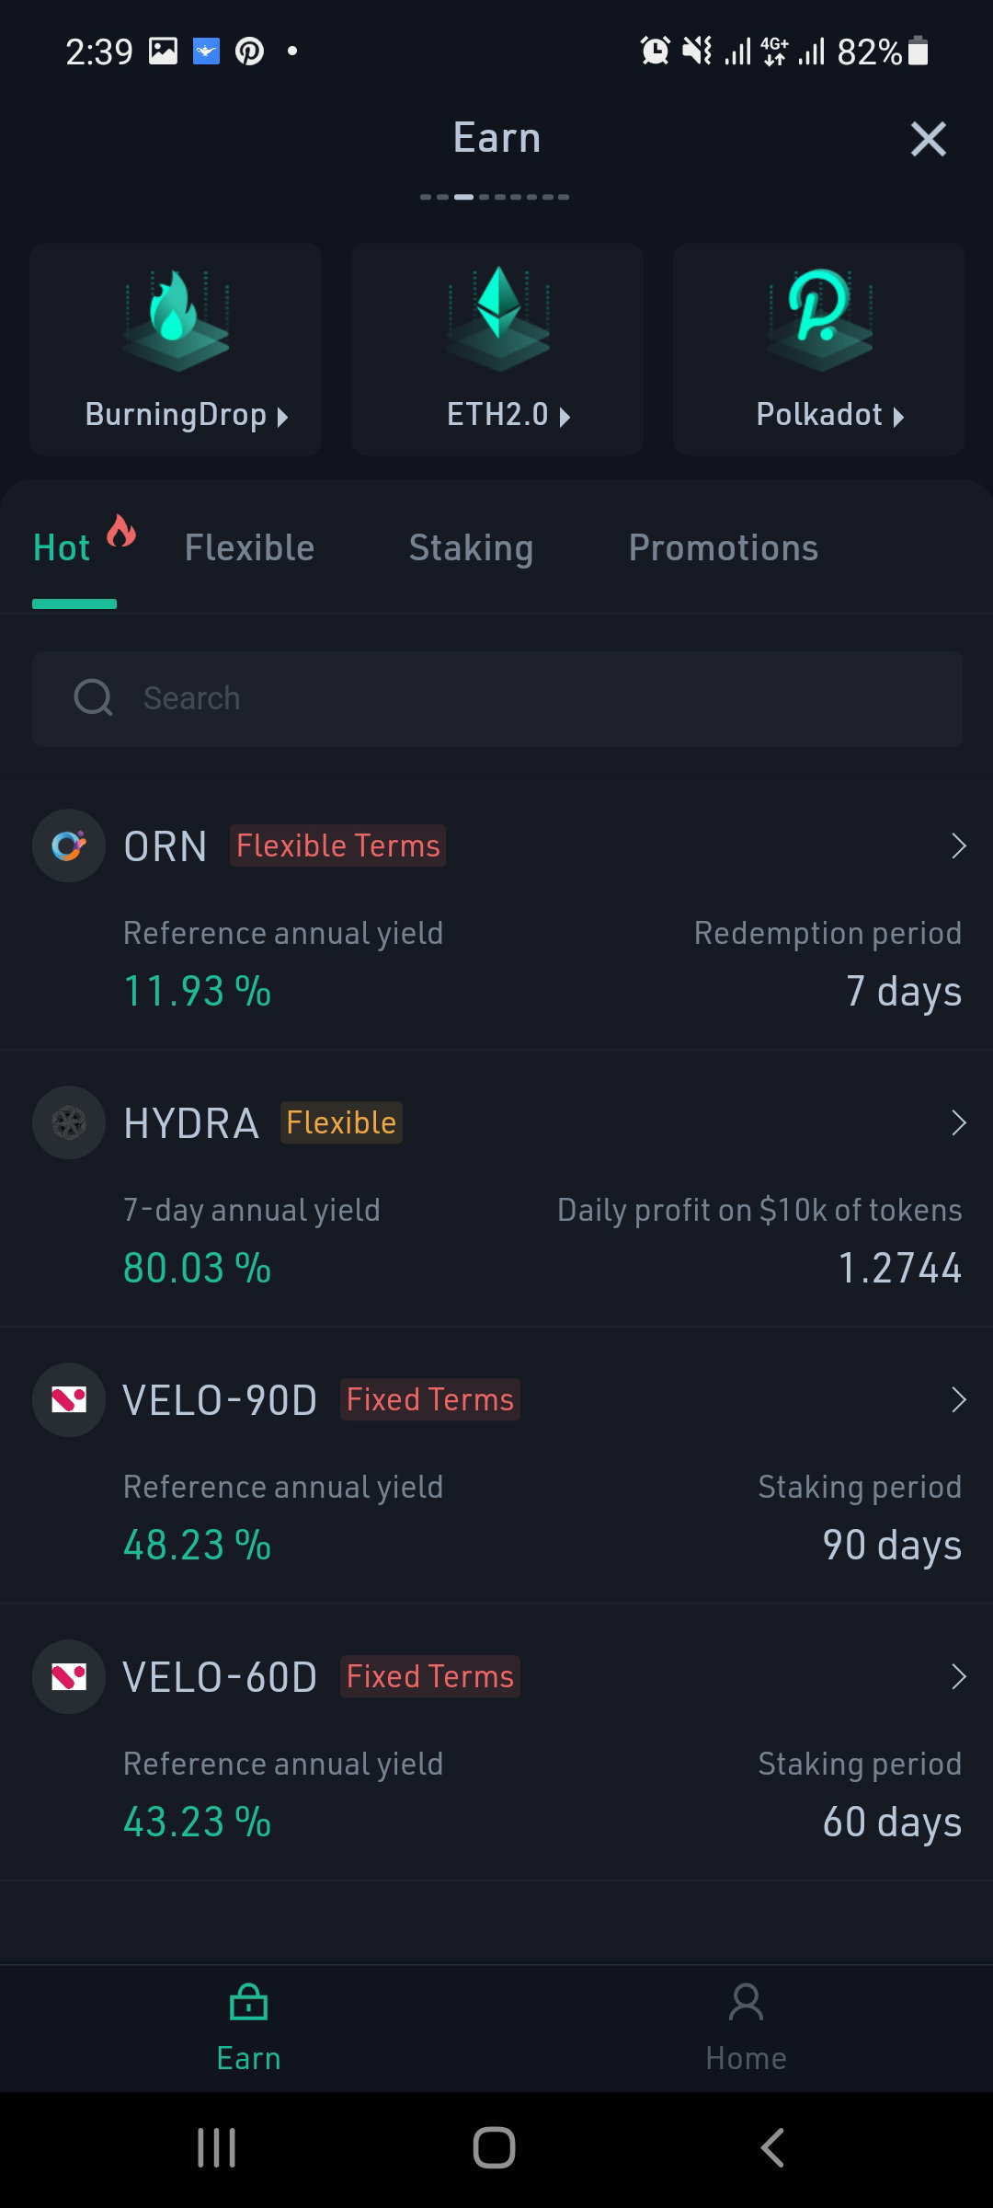
Task: Tap the ETH2.0 diamond icon
Action: (x=497, y=319)
